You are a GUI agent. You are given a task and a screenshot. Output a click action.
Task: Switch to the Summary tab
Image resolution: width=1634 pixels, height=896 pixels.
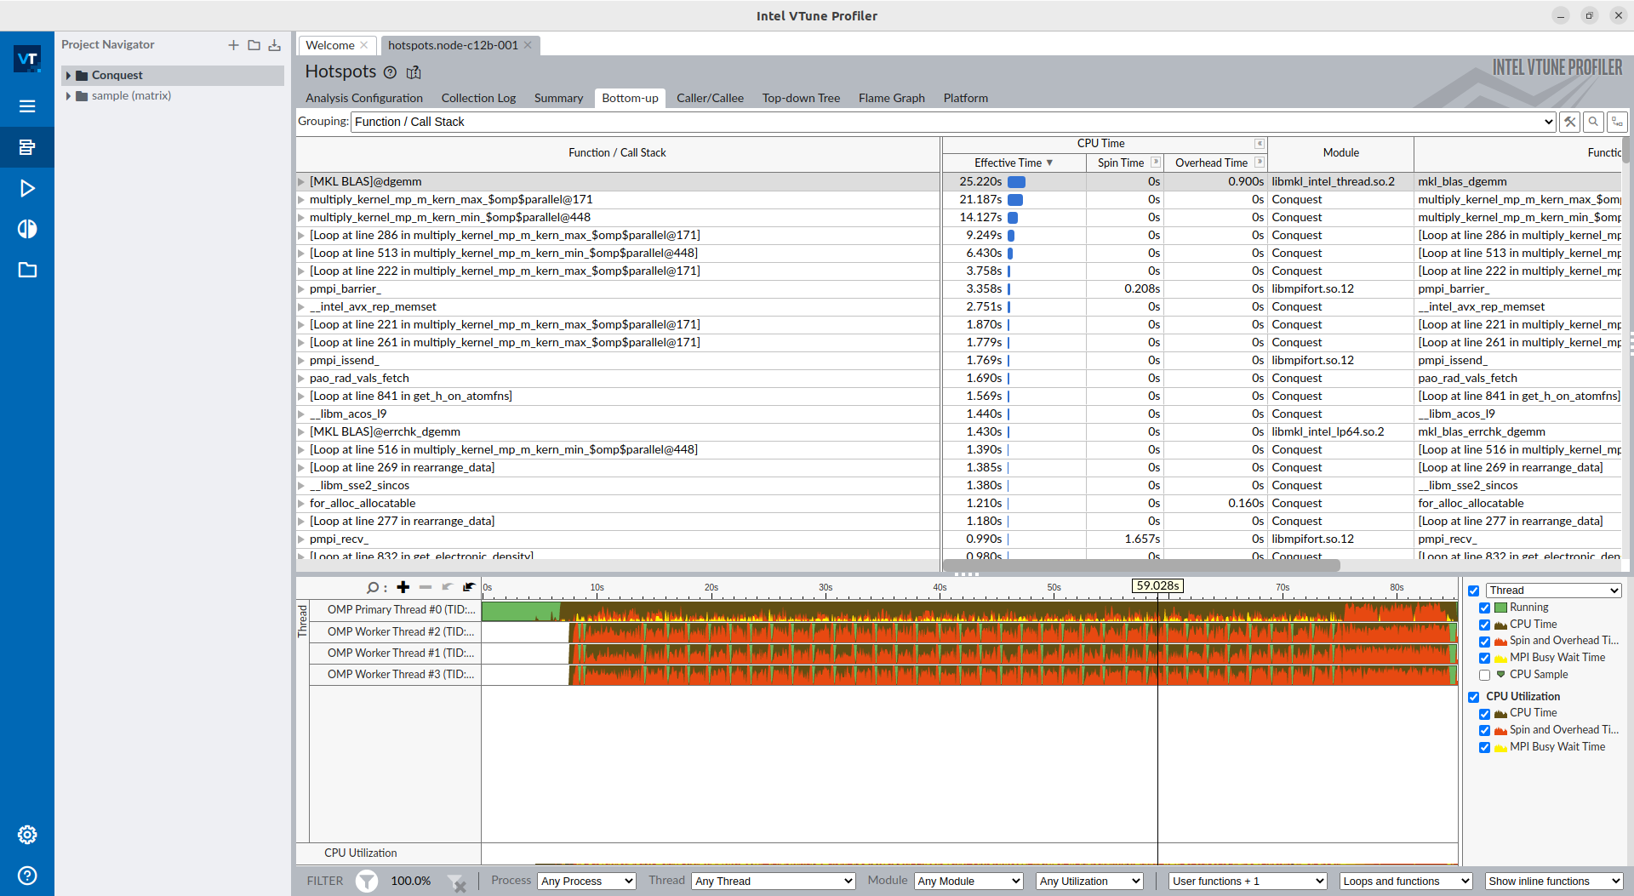coord(557,98)
